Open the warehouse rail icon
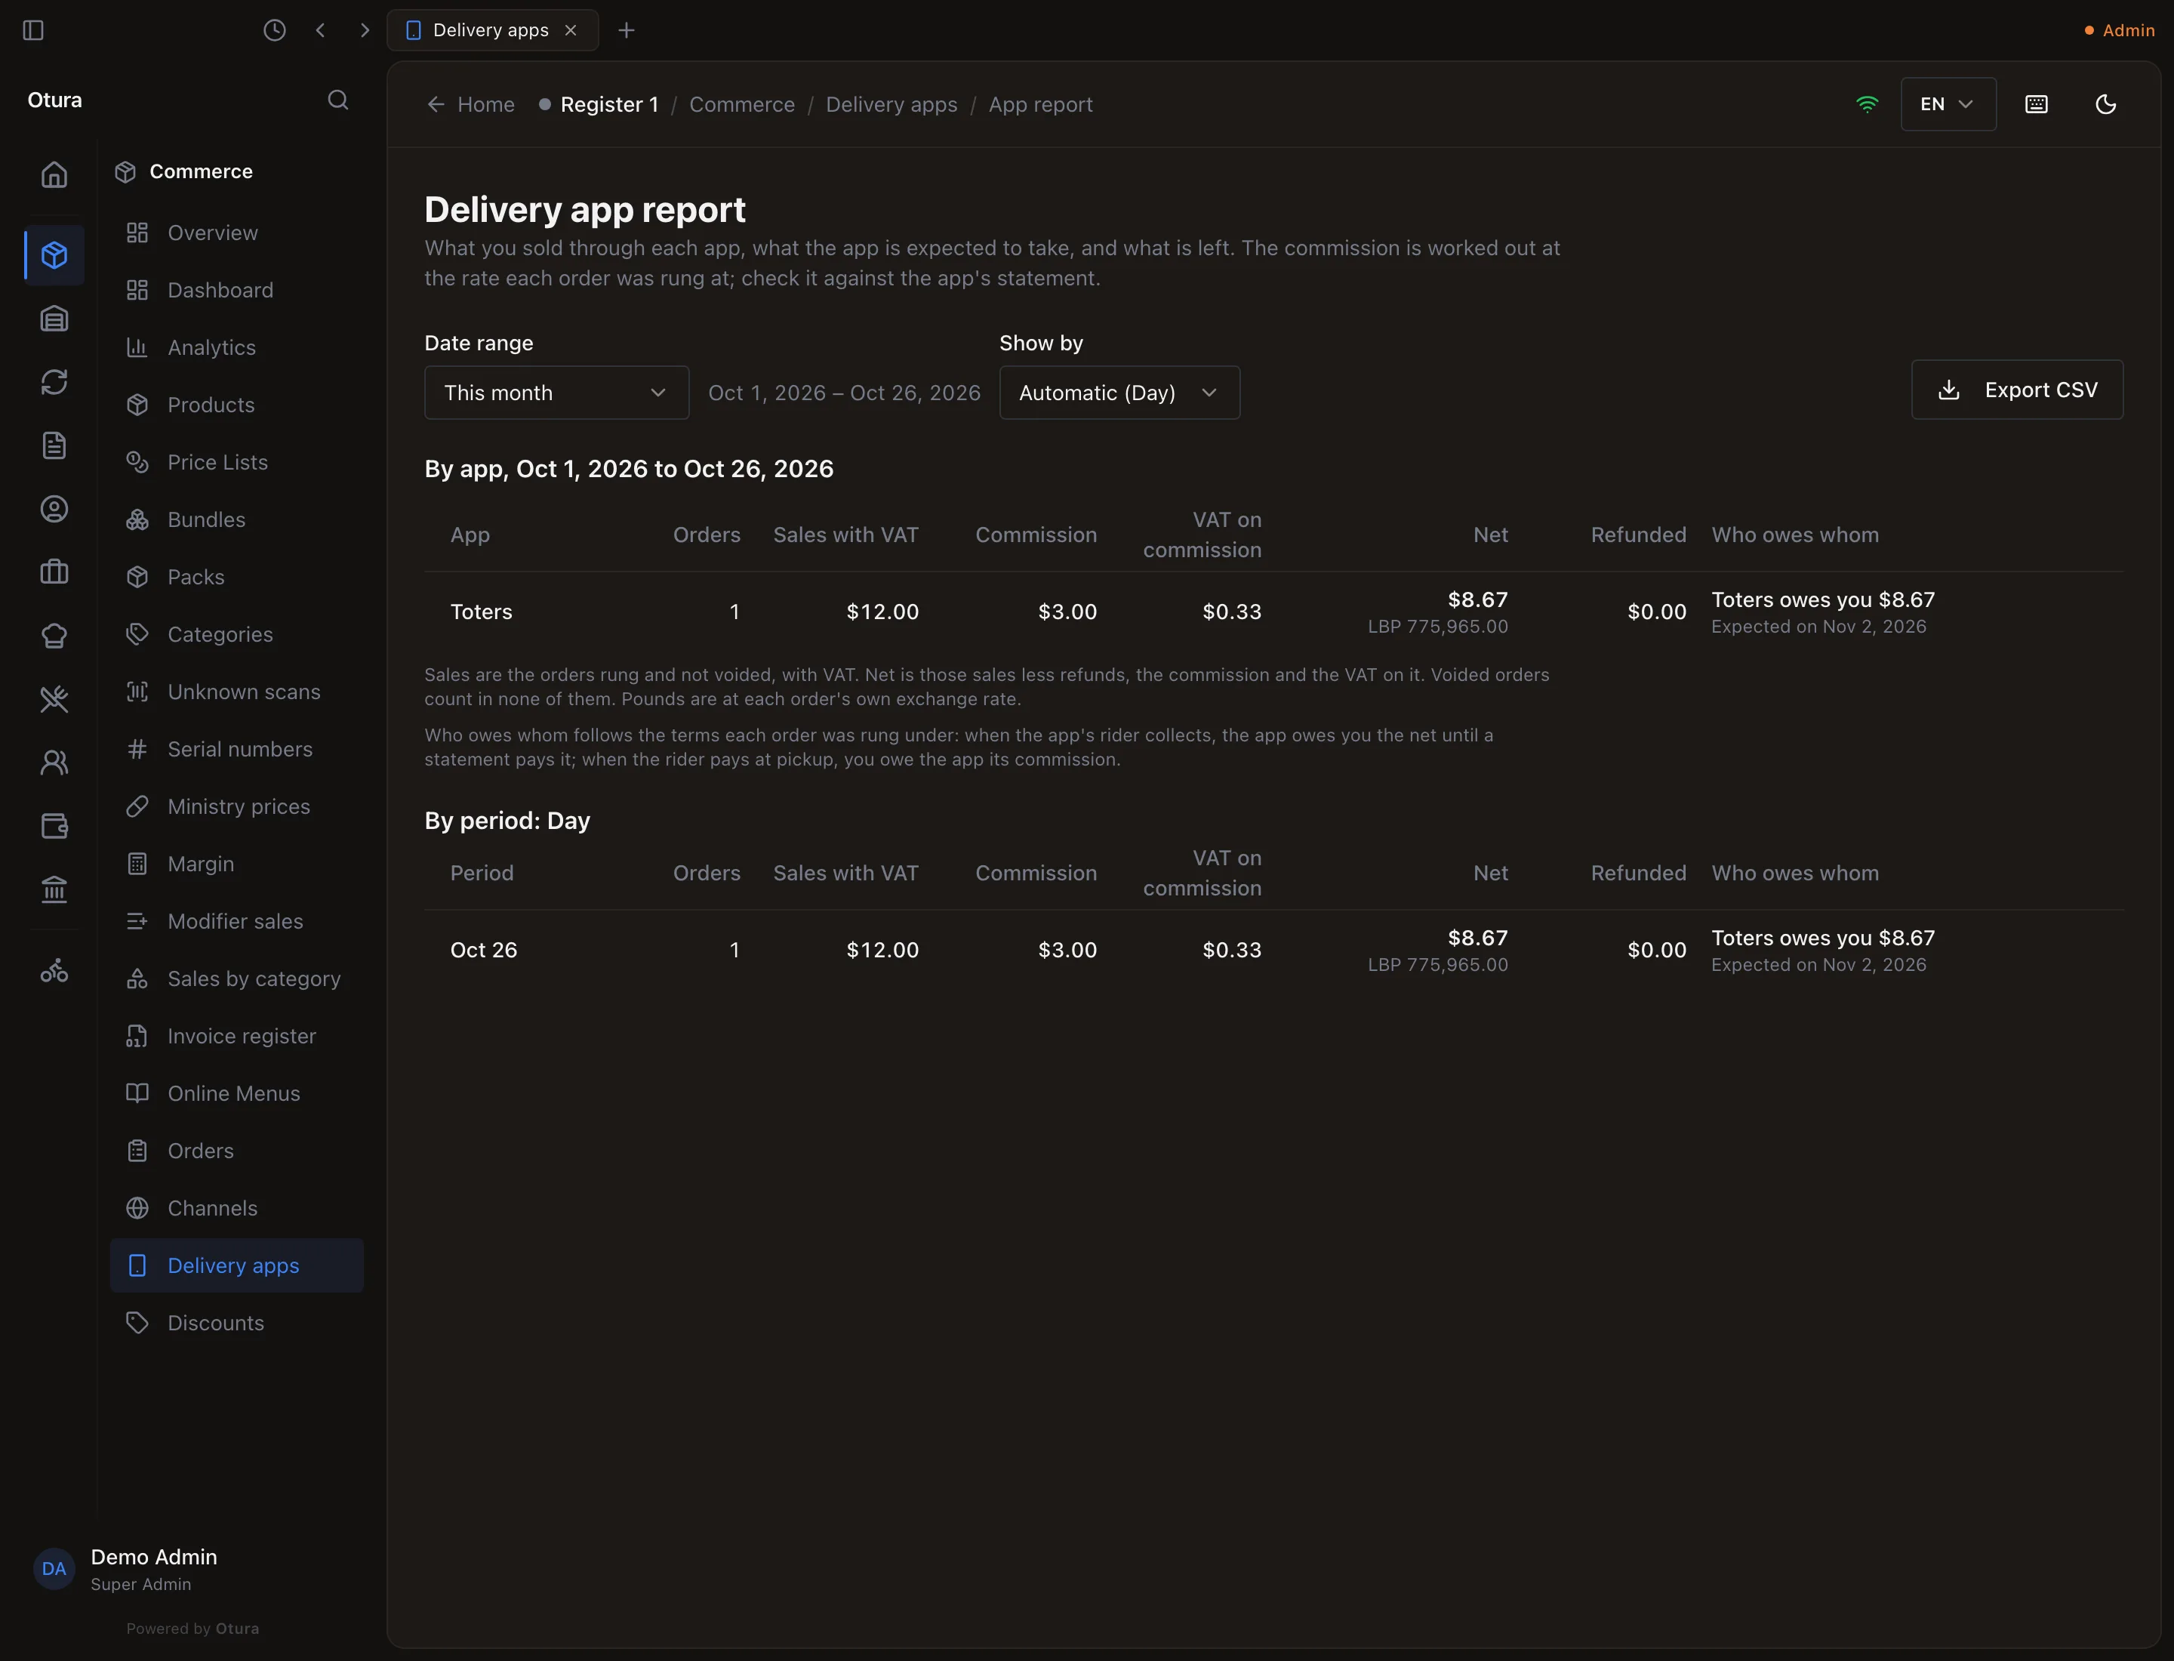Viewport: 2174px width, 1661px height. (x=54, y=319)
